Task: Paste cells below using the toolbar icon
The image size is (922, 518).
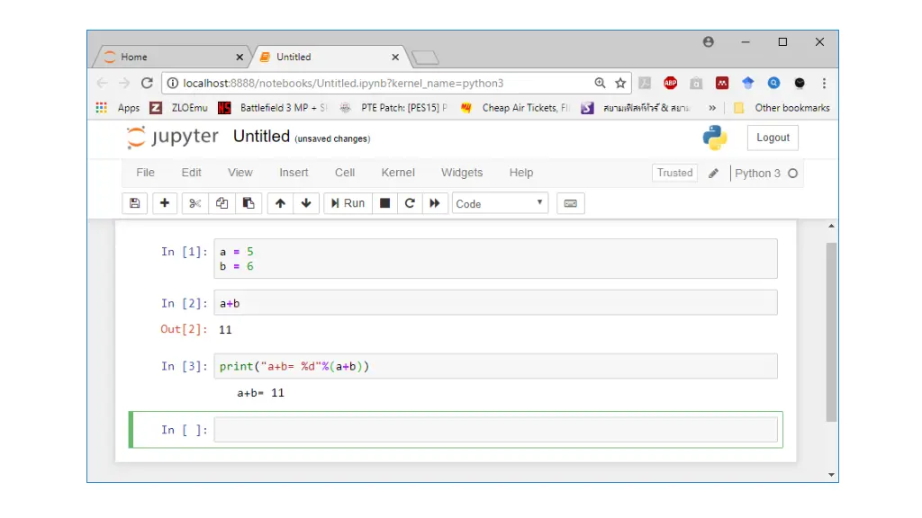Action: (x=249, y=203)
